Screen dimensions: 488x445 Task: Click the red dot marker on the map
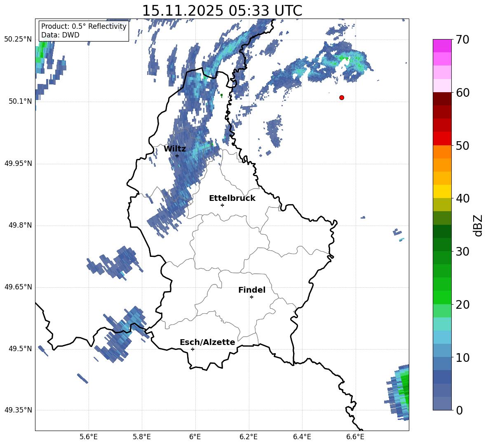pos(342,98)
